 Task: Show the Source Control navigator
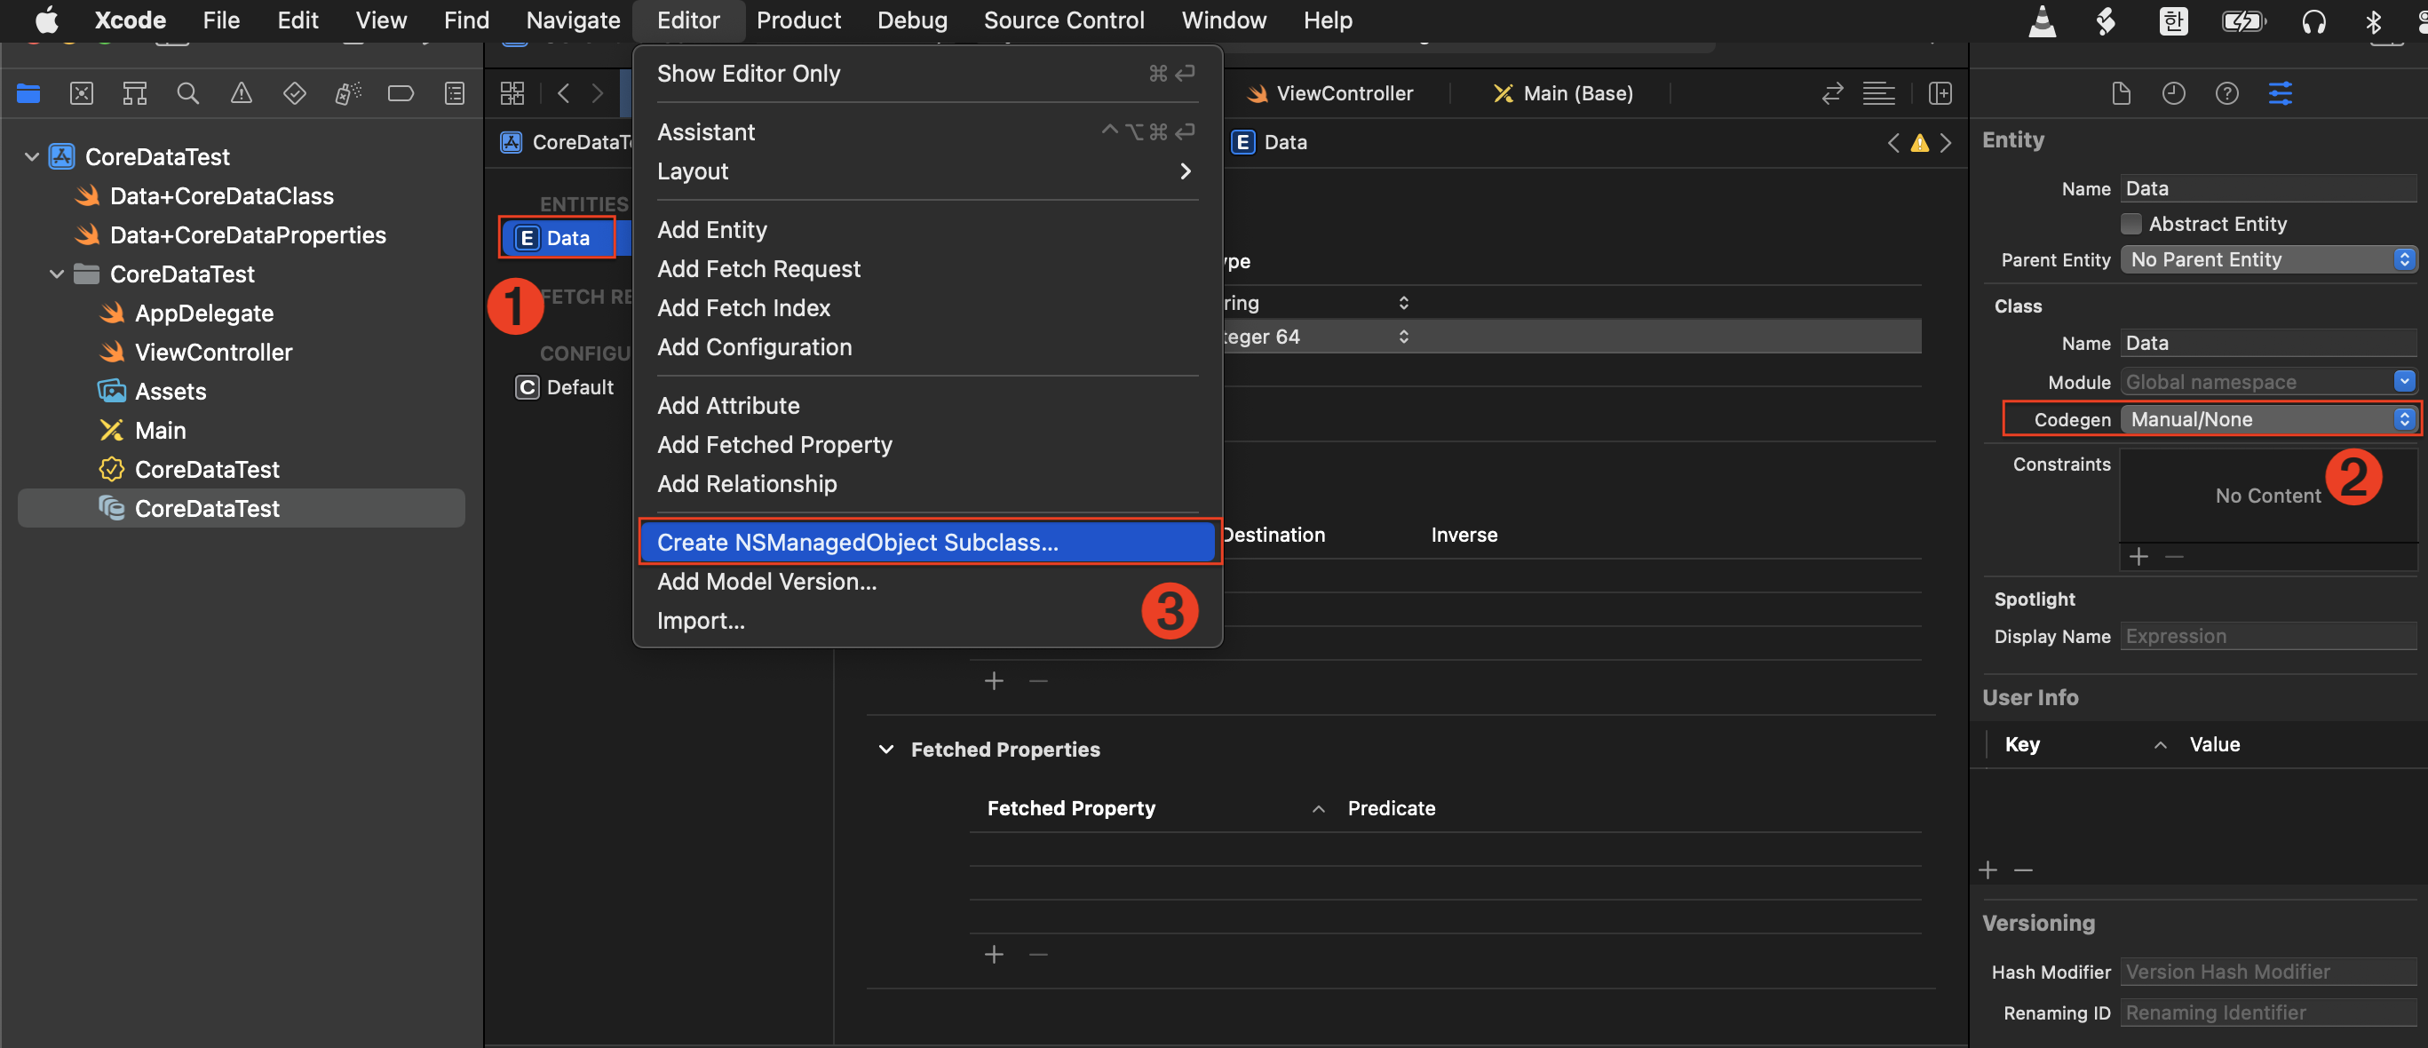point(82,93)
